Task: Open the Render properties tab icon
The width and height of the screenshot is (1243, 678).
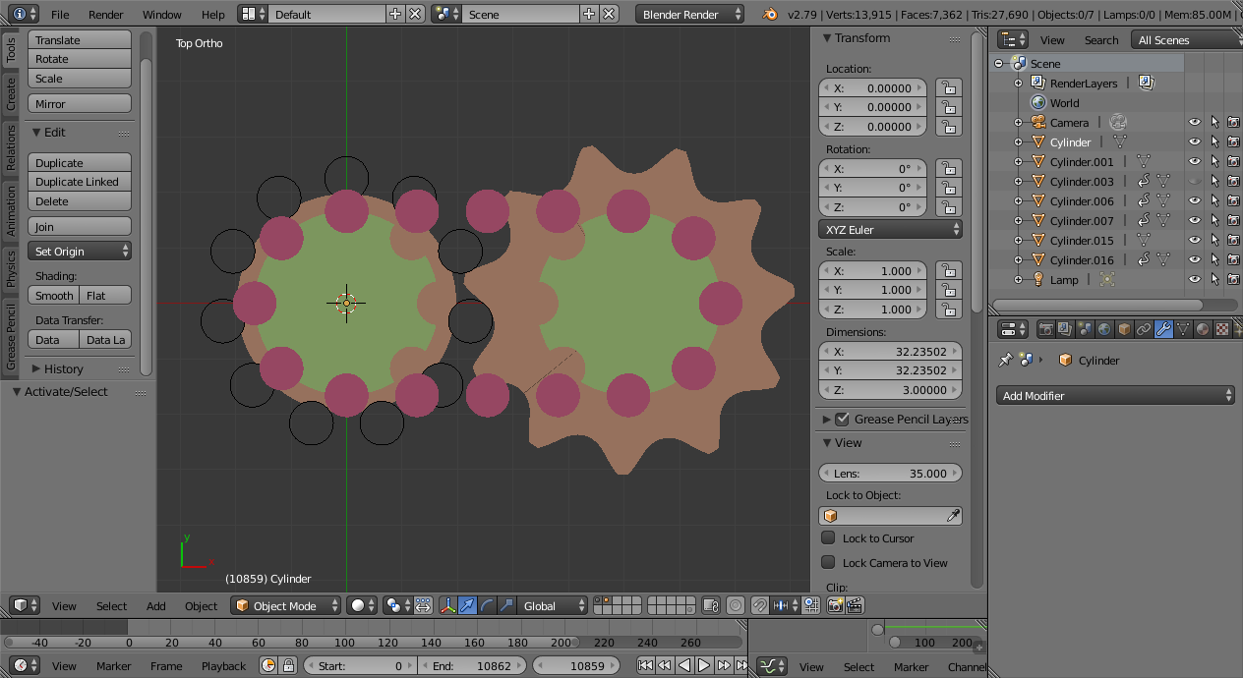Action: (1045, 329)
